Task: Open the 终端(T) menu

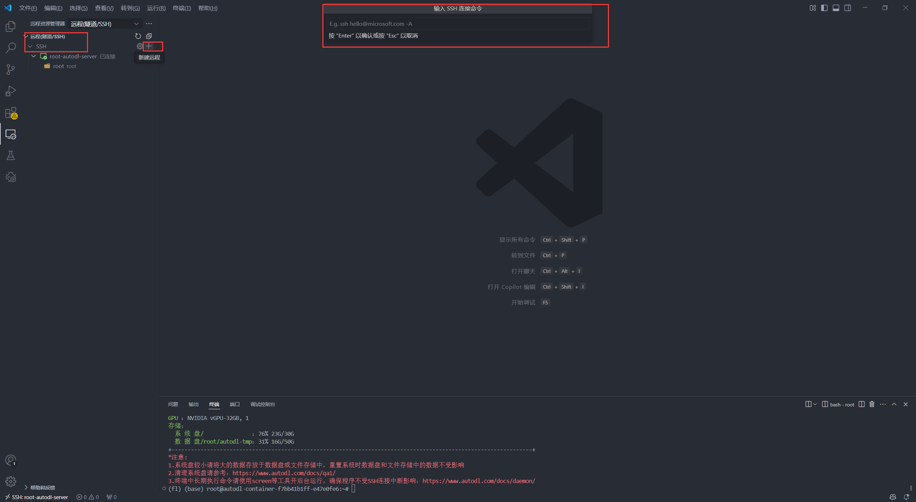Action: point(181,8)
